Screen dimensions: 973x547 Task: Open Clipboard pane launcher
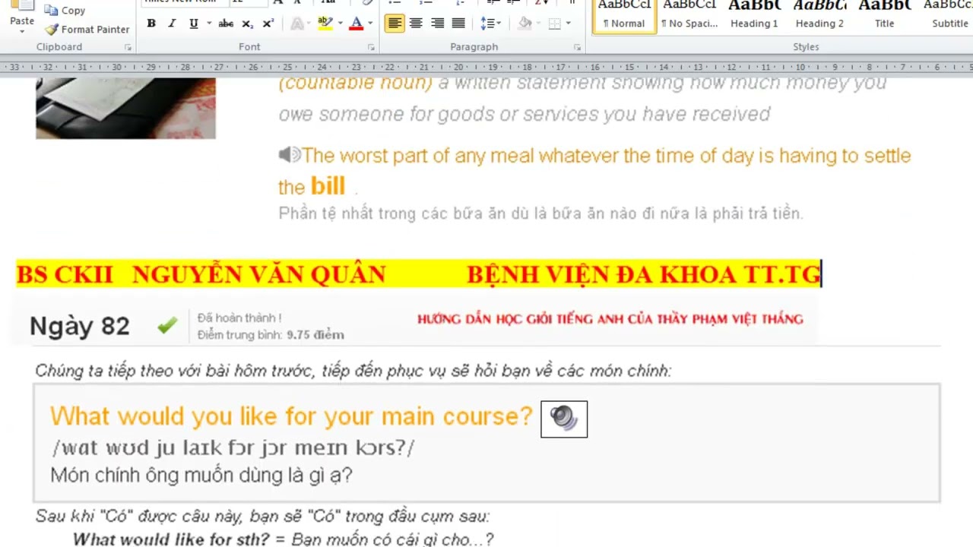pos(128,47)
